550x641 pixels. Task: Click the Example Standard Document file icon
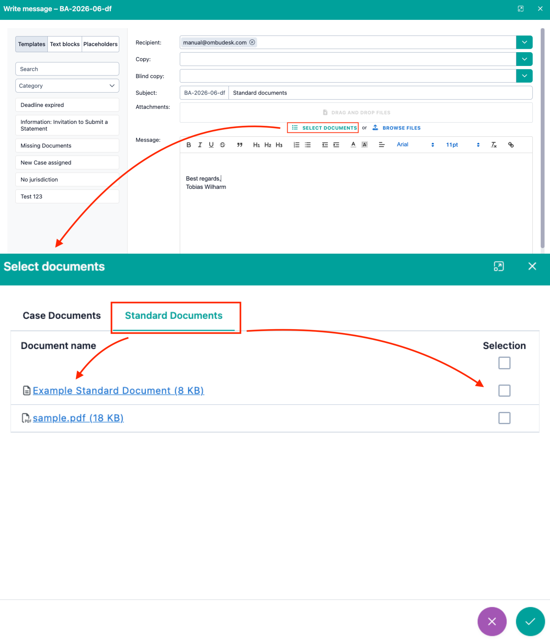(x=27, y=390)
